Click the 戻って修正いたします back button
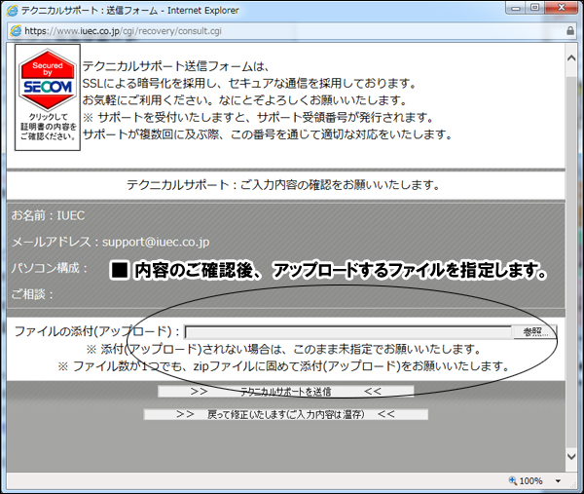The height and width of the screenshot is (494, 584). (x=285, y=414)
